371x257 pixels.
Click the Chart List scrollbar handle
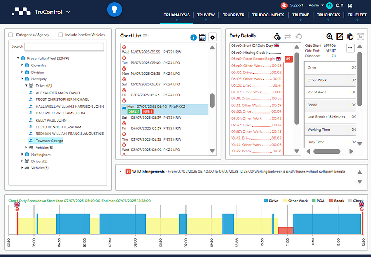click(x=212, y=100)
